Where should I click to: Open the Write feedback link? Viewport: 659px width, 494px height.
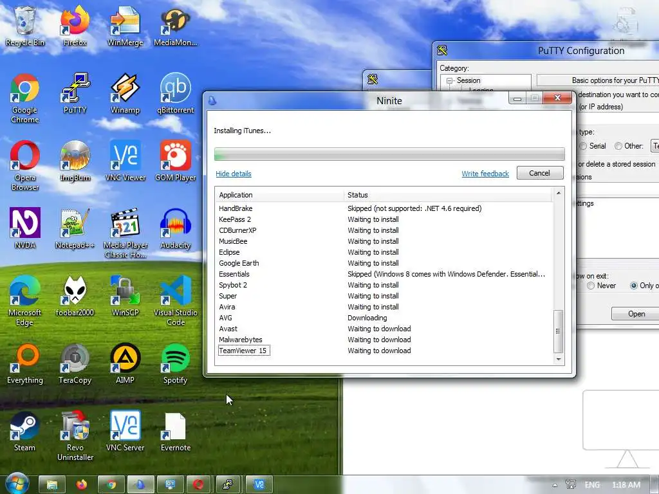coord(485,174)
